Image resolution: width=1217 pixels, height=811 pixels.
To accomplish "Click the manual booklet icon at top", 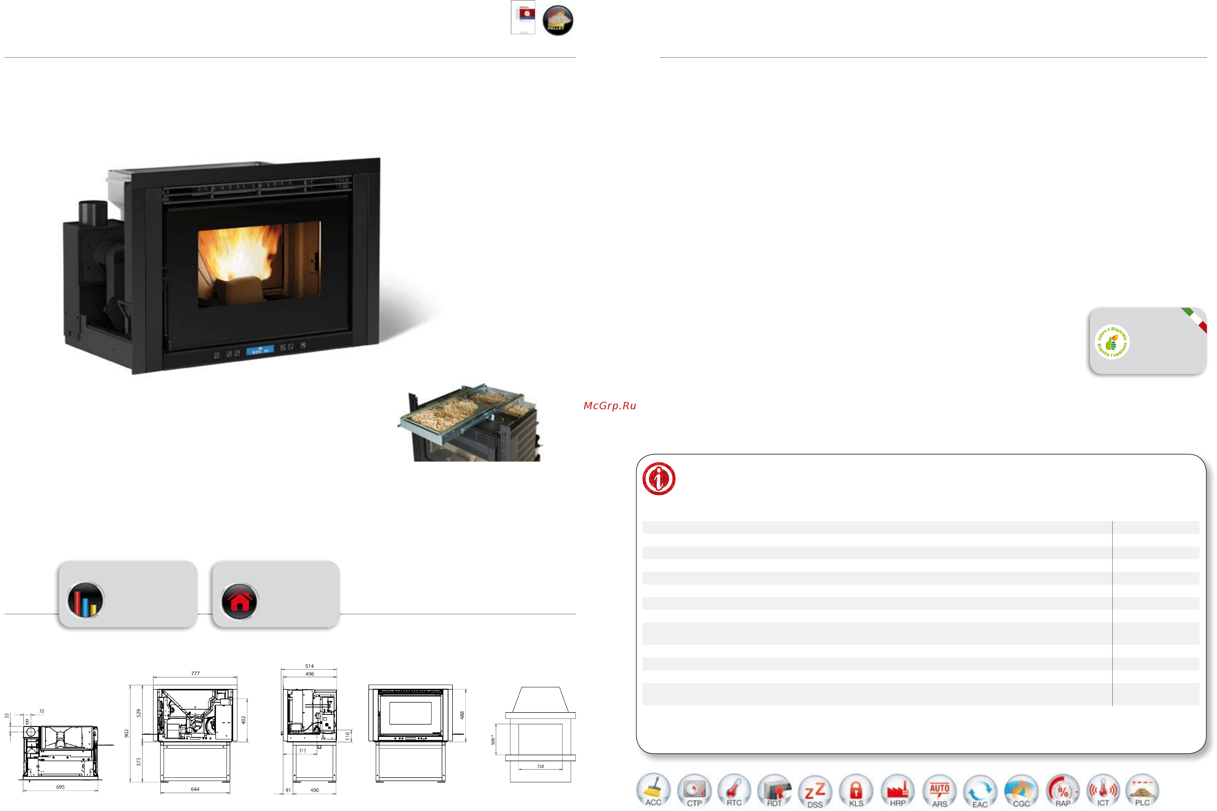I will pos(523,17).
